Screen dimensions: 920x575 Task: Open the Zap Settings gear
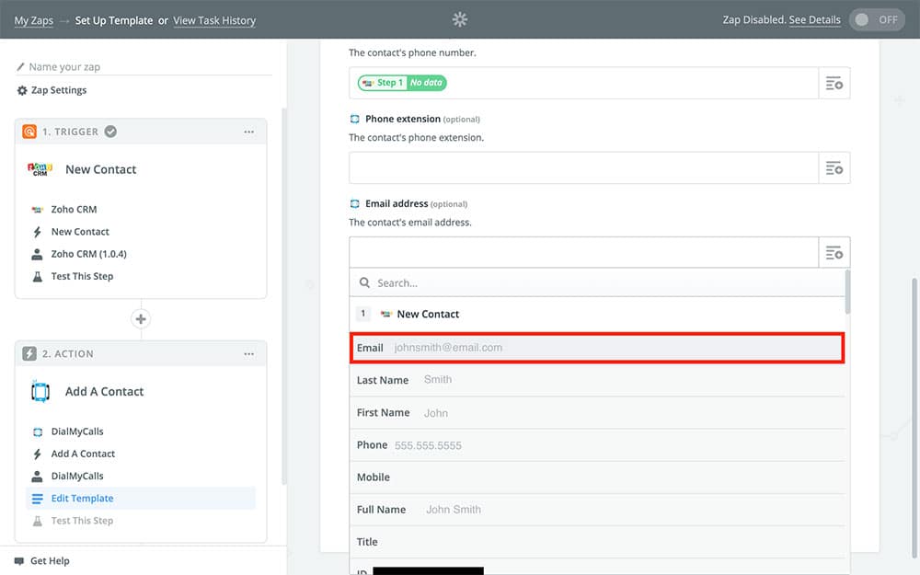click(23, 90)
